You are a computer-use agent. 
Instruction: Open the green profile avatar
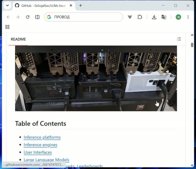click(x=178, y=17)
